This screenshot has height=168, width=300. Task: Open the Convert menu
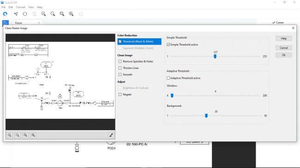point(21,7)
